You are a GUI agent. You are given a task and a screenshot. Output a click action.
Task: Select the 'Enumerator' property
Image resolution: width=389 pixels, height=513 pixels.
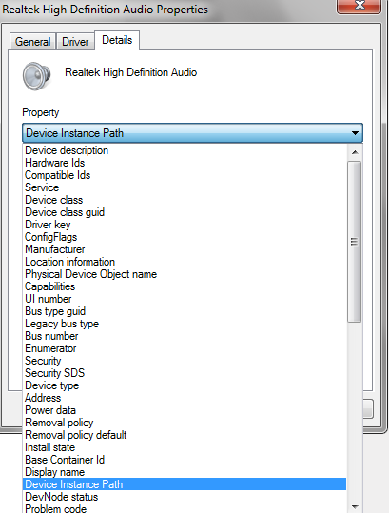coord(185,348)
